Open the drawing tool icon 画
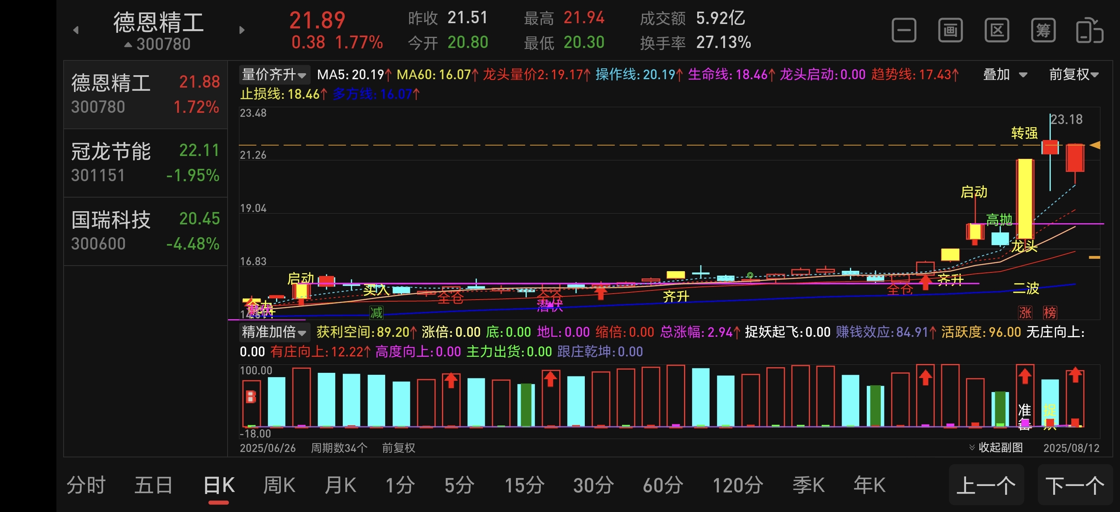Screen dimensions: 1120x512 click(x=950, y=30)
